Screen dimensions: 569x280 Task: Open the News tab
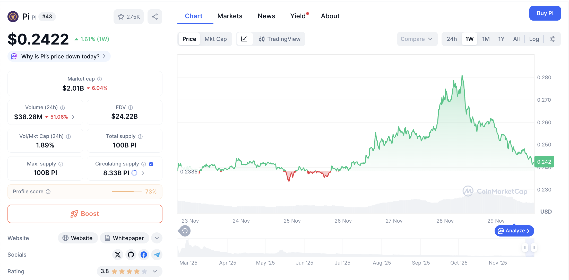coord(266,16)
